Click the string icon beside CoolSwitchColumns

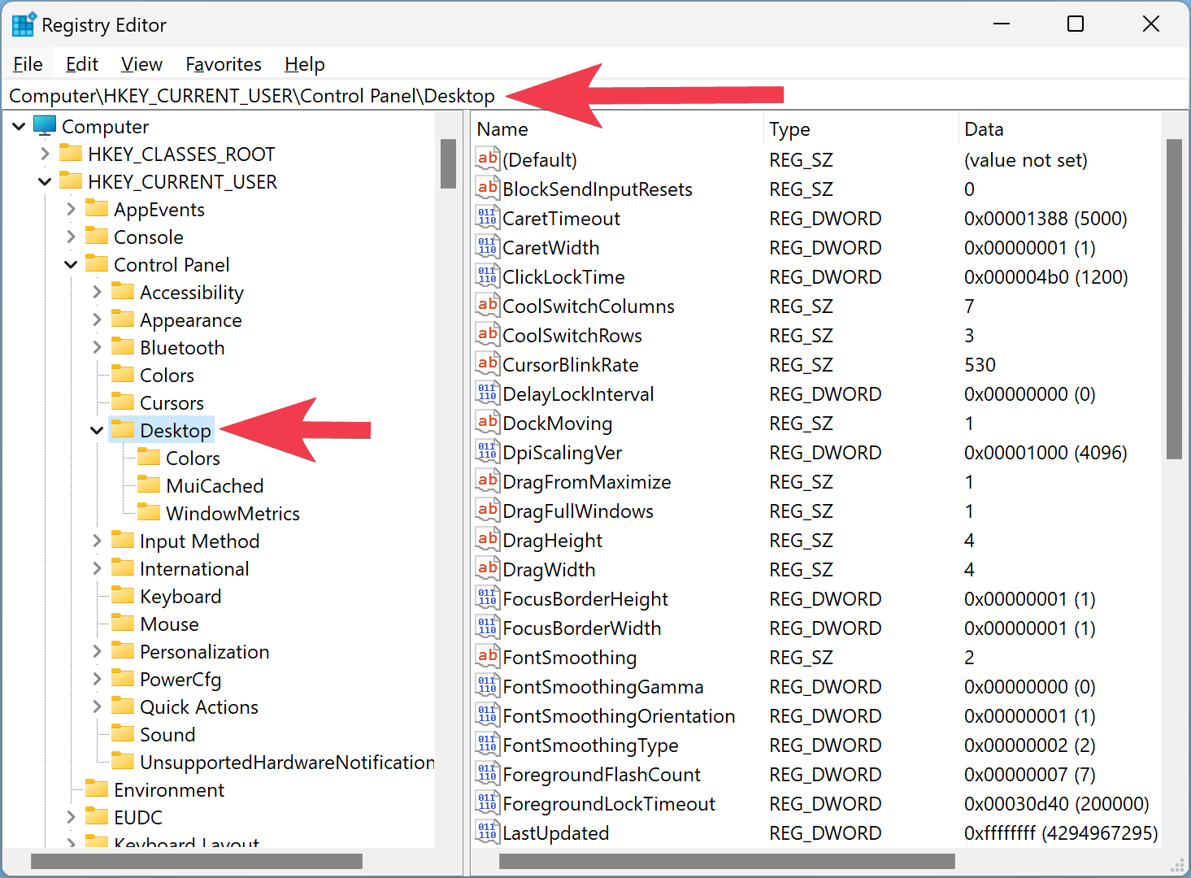click(x=488, y=305)
